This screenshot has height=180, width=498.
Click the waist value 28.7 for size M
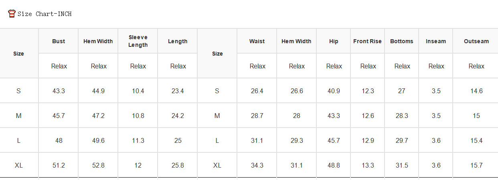[257, 116]
